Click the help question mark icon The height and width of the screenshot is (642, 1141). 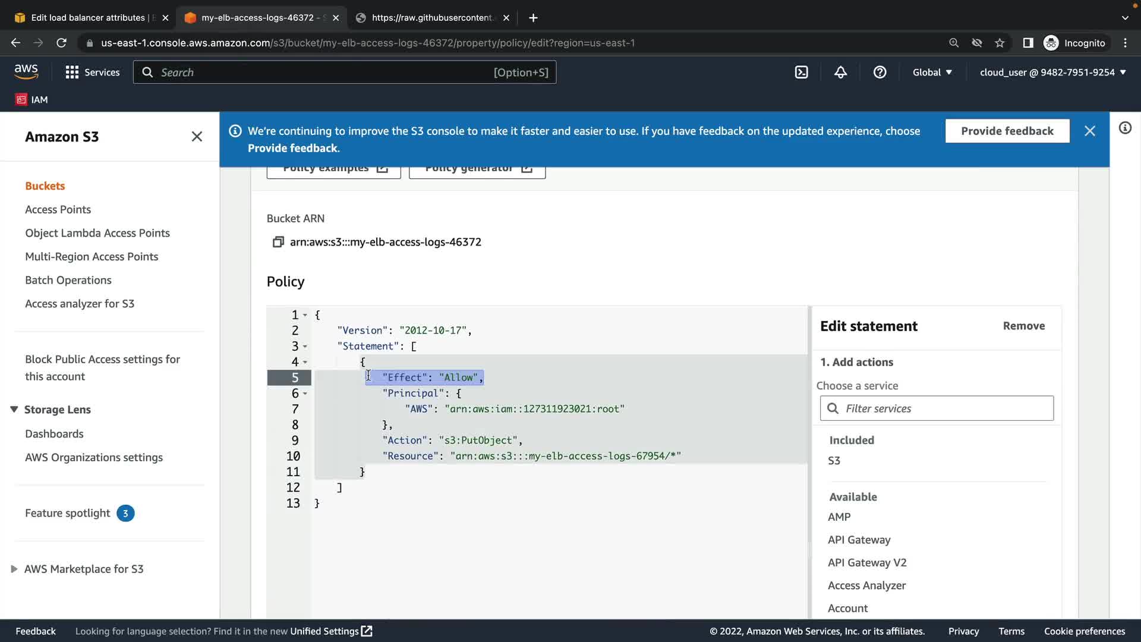pyautogui.click(x=880, y=73)
